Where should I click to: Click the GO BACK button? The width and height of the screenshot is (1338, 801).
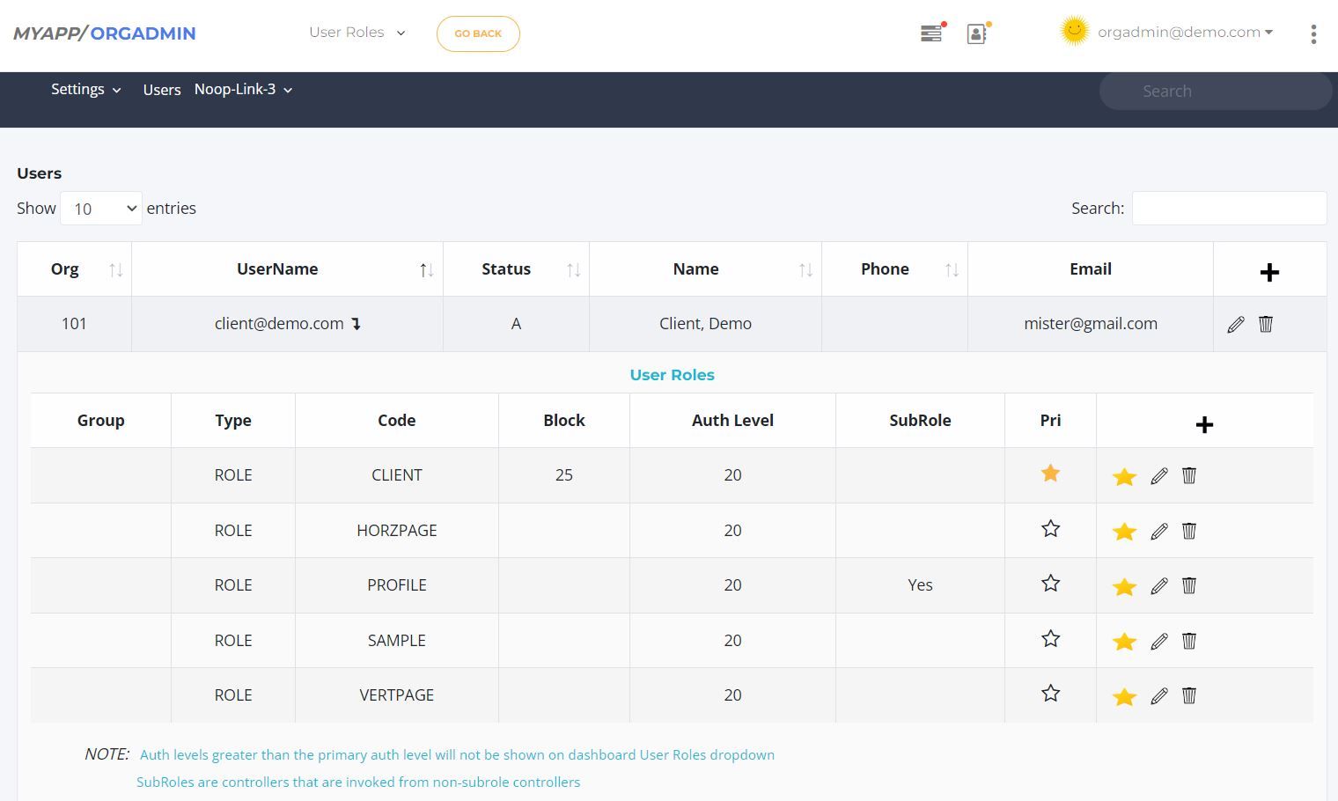tap(478, 33)
